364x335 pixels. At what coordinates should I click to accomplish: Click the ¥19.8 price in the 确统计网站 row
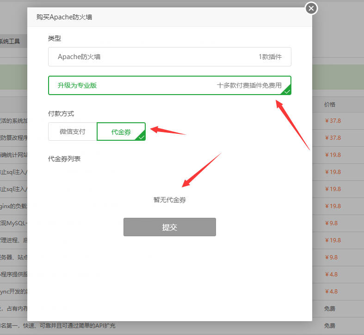click(333, 155)
